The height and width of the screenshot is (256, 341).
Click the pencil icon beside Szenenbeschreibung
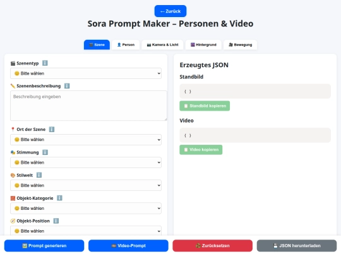pos(13,86)
